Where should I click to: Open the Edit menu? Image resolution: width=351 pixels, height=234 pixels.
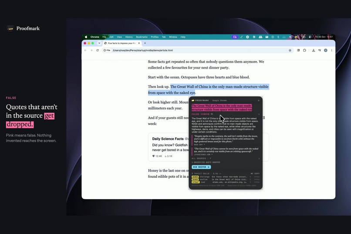click(111, 37)
